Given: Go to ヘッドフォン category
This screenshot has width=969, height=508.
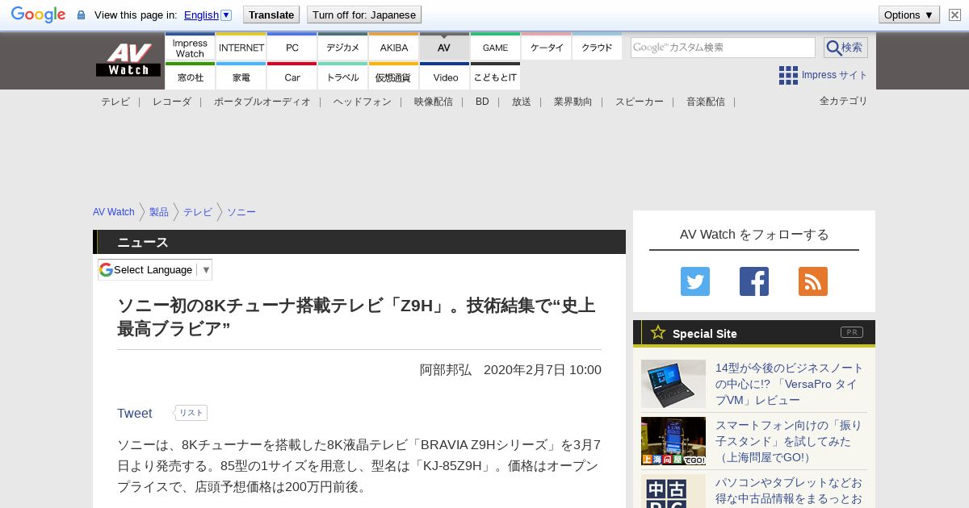Looking at the screenshot, I should (363, 102).
